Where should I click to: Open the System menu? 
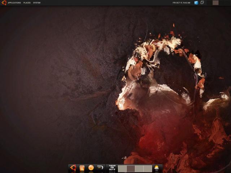pyautogui.click(x=37, y=3)
